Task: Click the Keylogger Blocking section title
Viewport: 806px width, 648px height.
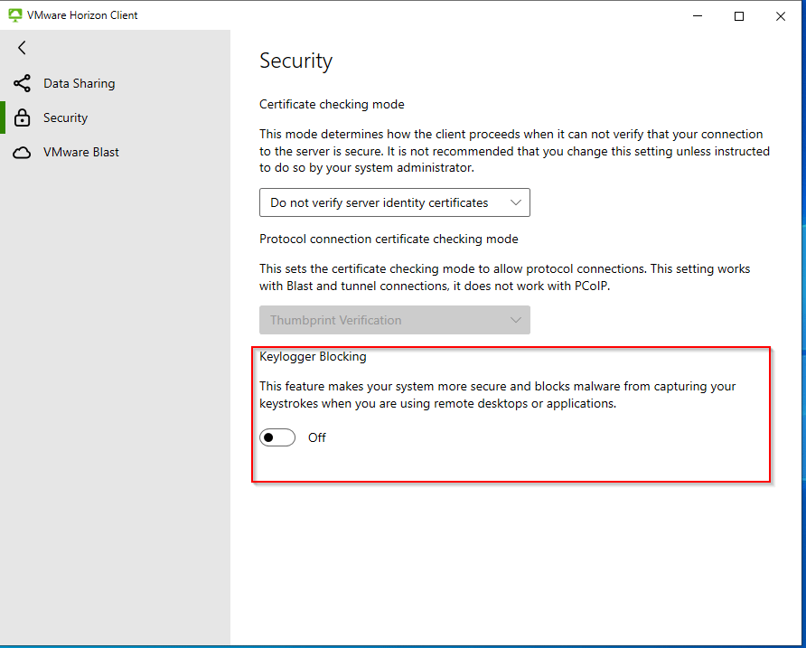Action: tap(313, 356)
